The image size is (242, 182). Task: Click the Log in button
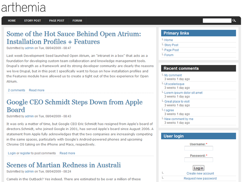[x=199, y=168]
